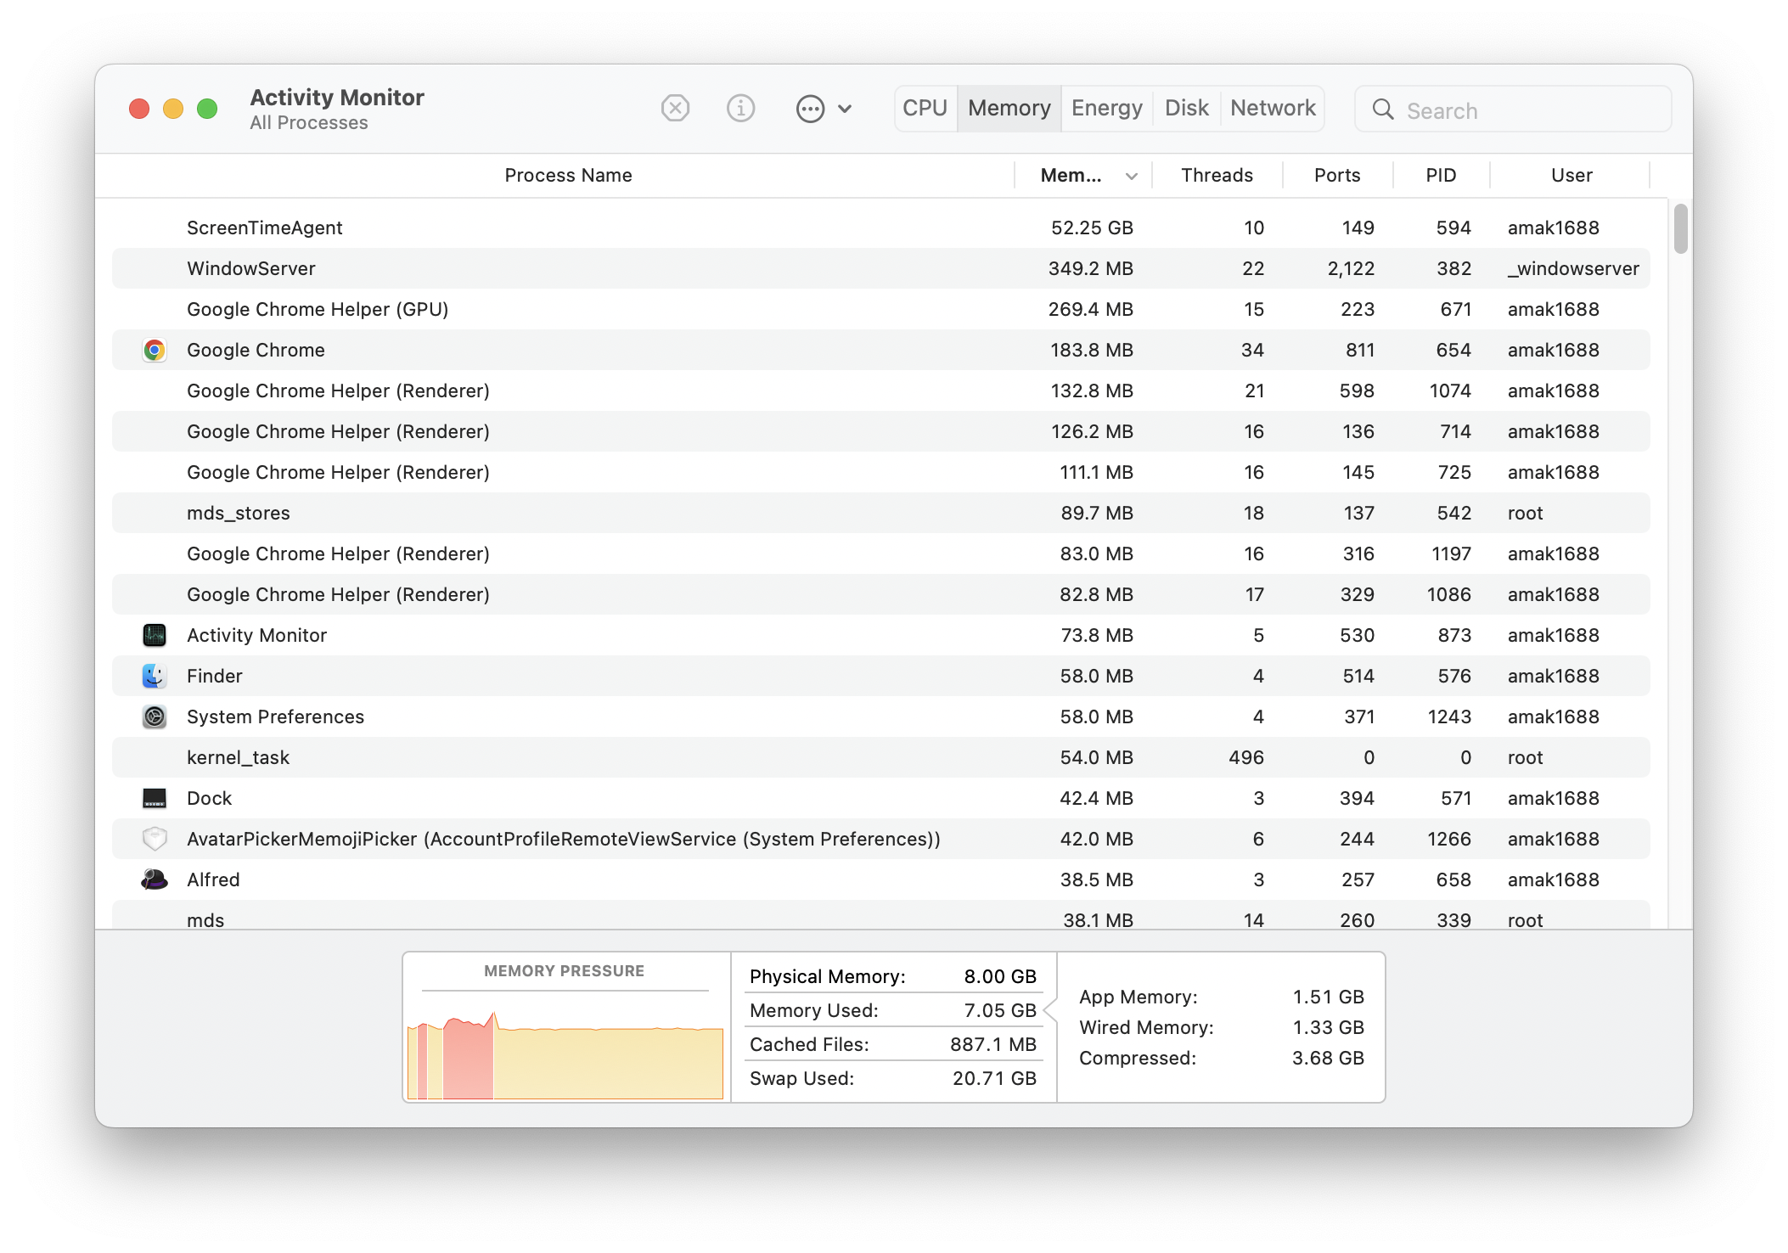This screenshot has height=1253, width=1788.
Task: Click the Swap Used 20.71 GB entry
Action: pyautogui.click(x=893, y=1078)
